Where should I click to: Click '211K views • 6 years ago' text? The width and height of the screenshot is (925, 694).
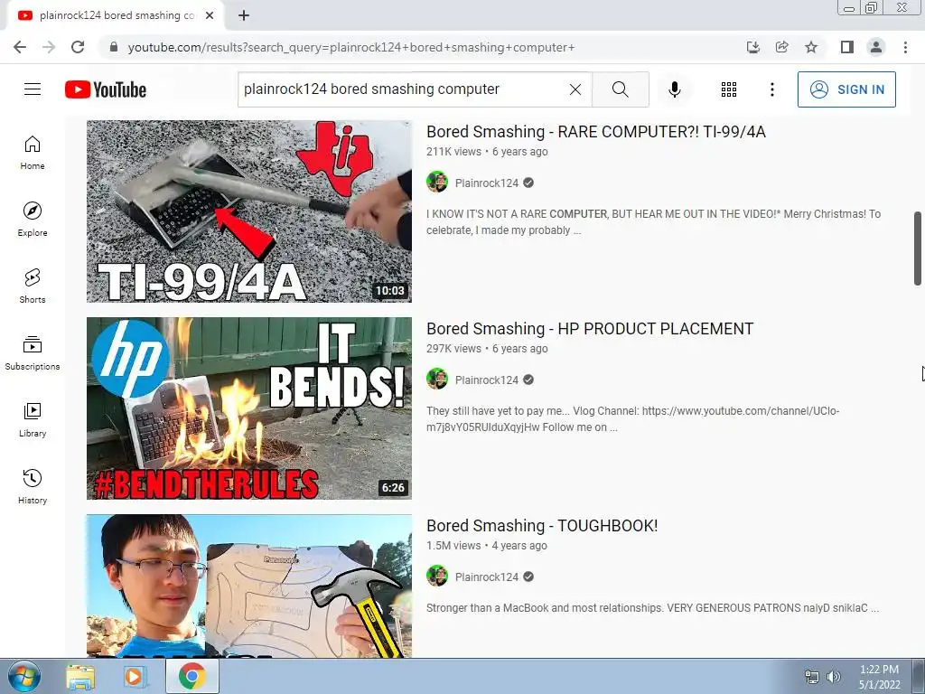[x=487, y=152]
